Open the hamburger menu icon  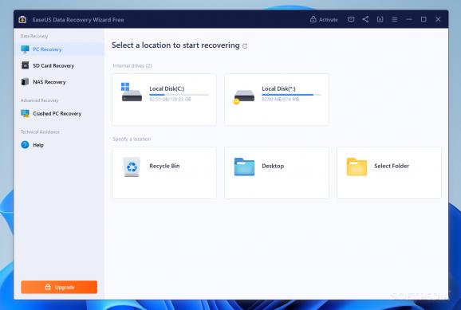tap(395, 19)
